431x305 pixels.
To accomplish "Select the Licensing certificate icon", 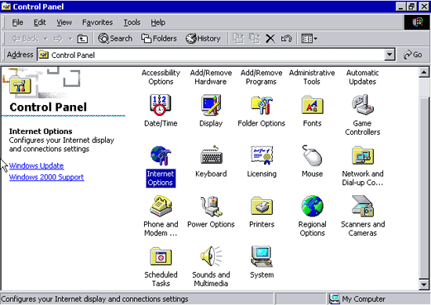I will pos(262,155).
